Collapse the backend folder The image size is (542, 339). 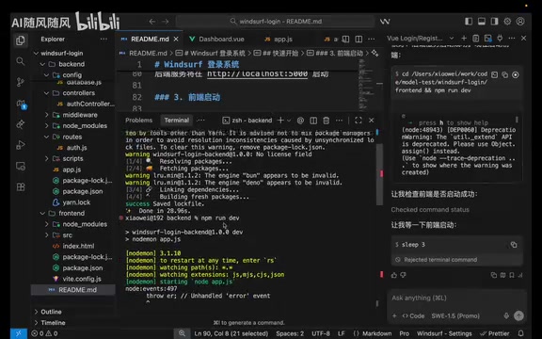(42, 64)
